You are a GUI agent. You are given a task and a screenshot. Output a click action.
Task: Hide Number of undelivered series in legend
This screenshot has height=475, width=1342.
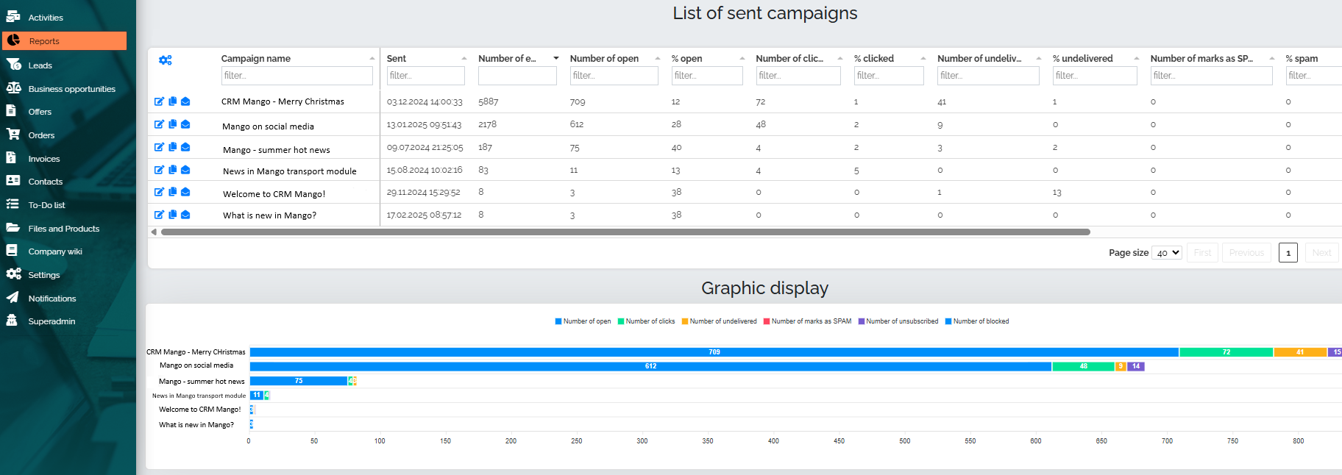click(719, 321)
